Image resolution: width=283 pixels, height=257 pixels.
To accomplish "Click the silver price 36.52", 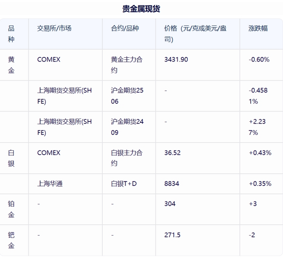I will tap(172, 153).
